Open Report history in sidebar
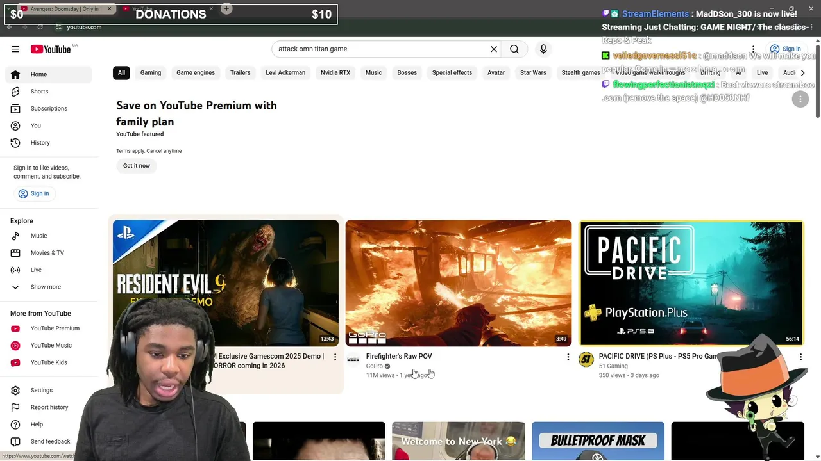821x461 pixels. [49, 407]
